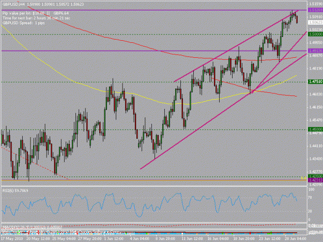Click the '11 Jun 12:00' time label
This screenshot has width=323, height=242.
pos(192,239)
